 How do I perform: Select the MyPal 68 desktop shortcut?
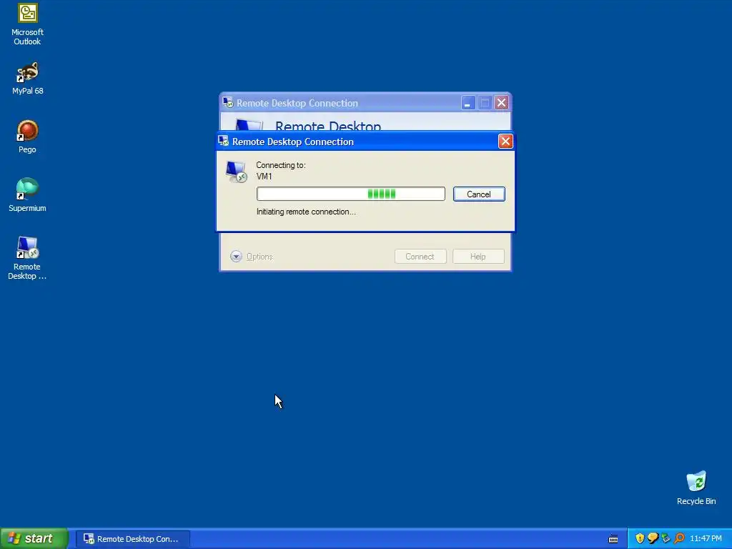(27, 79)
